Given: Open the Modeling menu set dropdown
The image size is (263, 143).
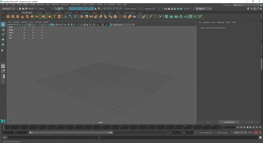Looking at the screenshot, I should click(9, 9).
